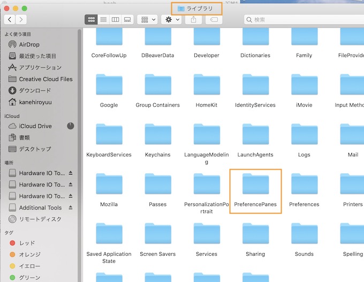Image resolution: width=364 pixels, height=282 pixels.
Task: Select the Keychains folder
Action: point(158,134)
